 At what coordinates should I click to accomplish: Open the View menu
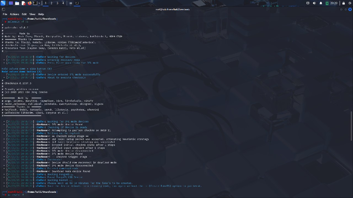point(32,14)
